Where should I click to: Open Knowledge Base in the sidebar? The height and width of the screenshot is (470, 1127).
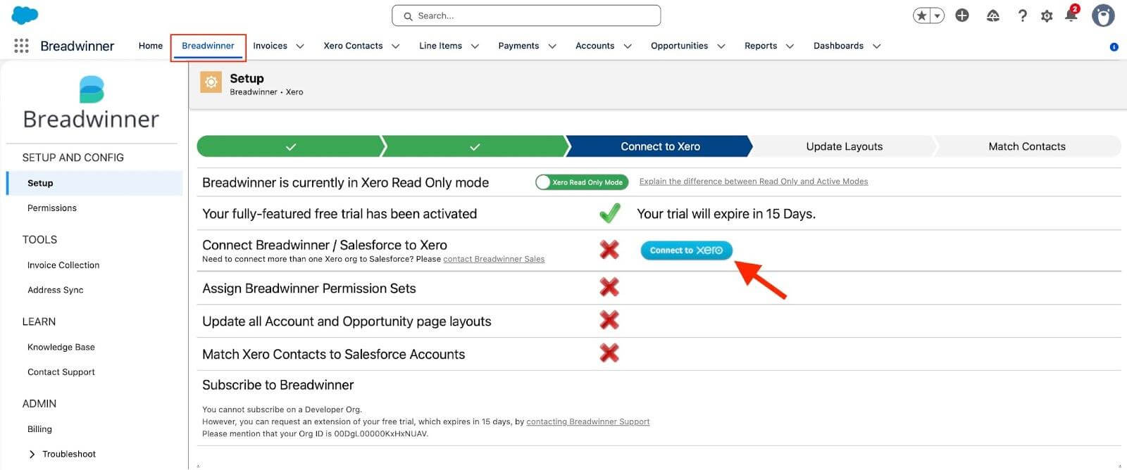pyautogui.click(x=61, y=347)
